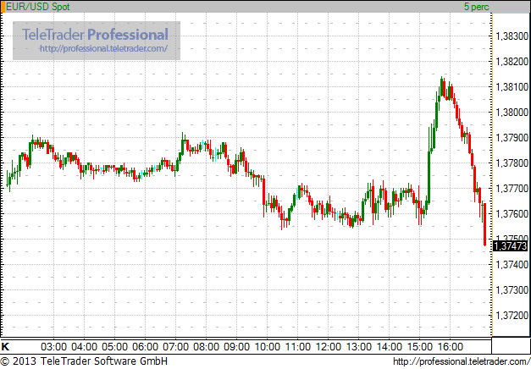Click the 1,37800 price axis label

(x=512, y=162)
